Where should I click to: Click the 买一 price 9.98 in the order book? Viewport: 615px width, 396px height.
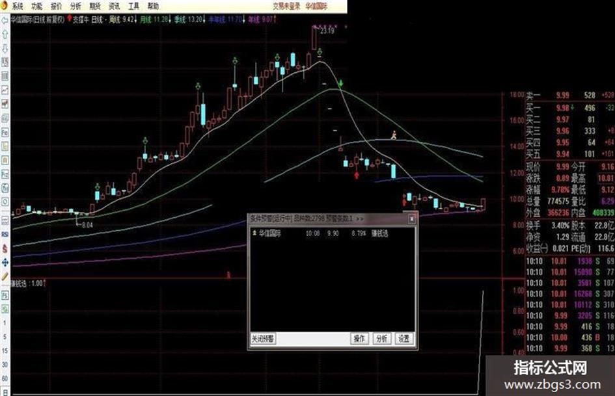(562, 107)
